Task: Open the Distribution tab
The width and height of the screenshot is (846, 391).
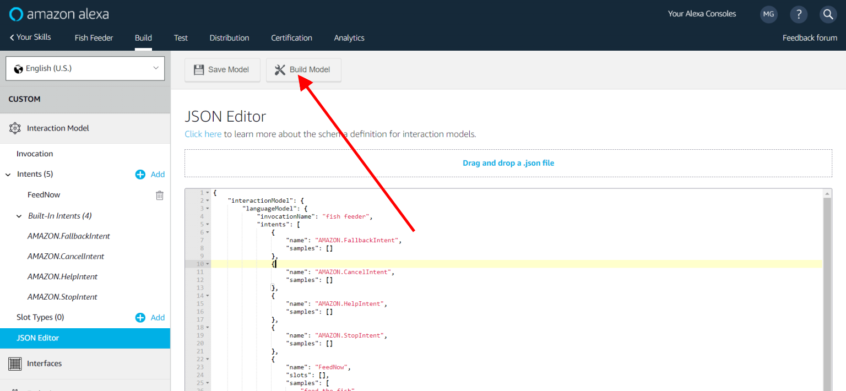Action: (229, 38)
